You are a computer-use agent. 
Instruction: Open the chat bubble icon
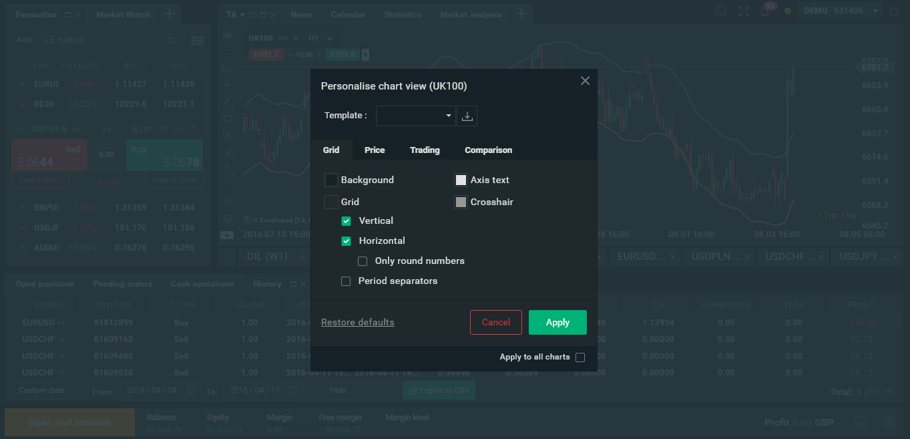[861, 422]
